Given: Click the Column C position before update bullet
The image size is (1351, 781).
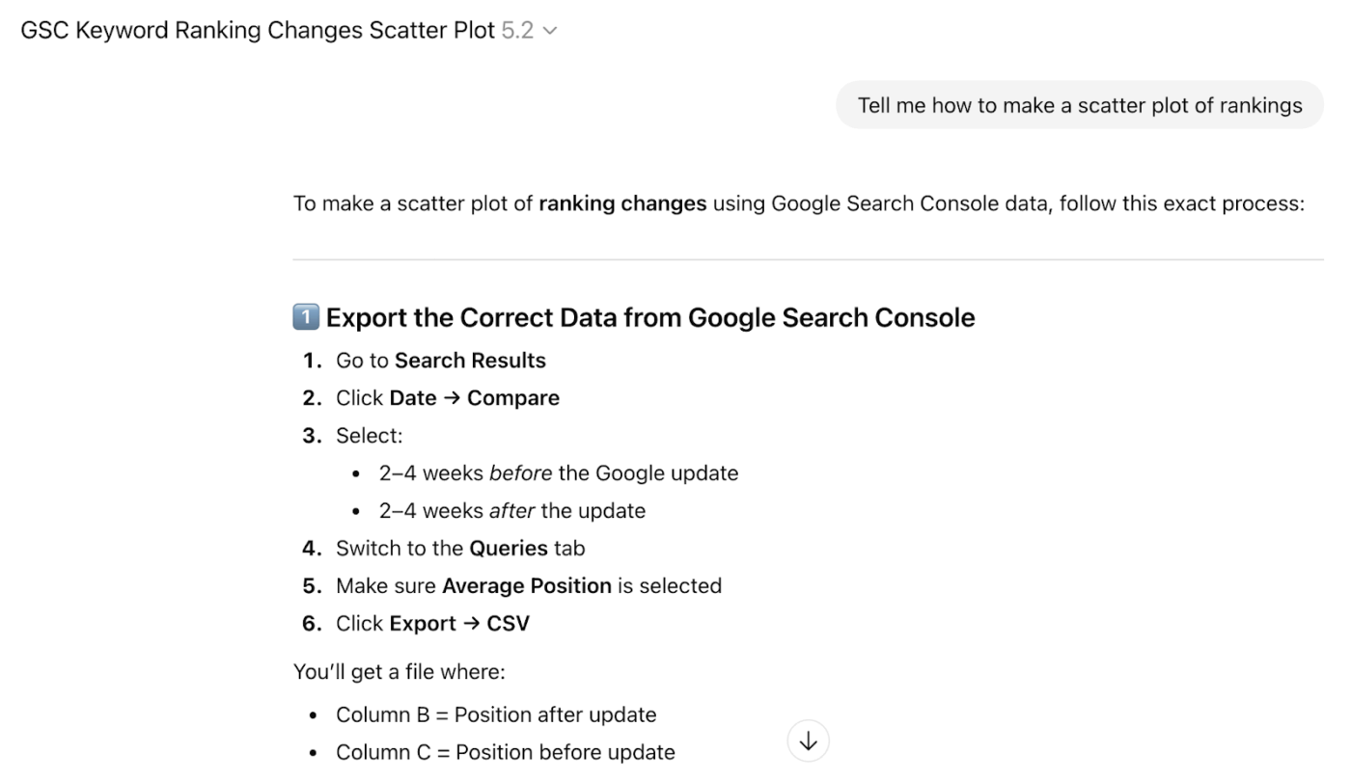Looking at the screenshot, I should click(506, 751).
